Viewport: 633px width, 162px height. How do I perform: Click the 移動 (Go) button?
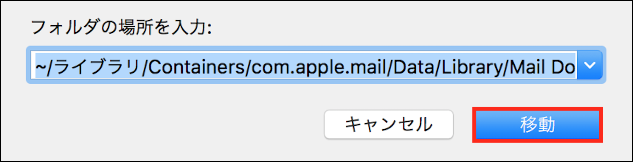point(537,124)
